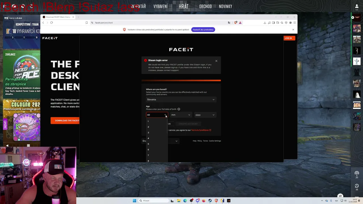Click the Terms footer link
The image size is (363, 204).
205,141
